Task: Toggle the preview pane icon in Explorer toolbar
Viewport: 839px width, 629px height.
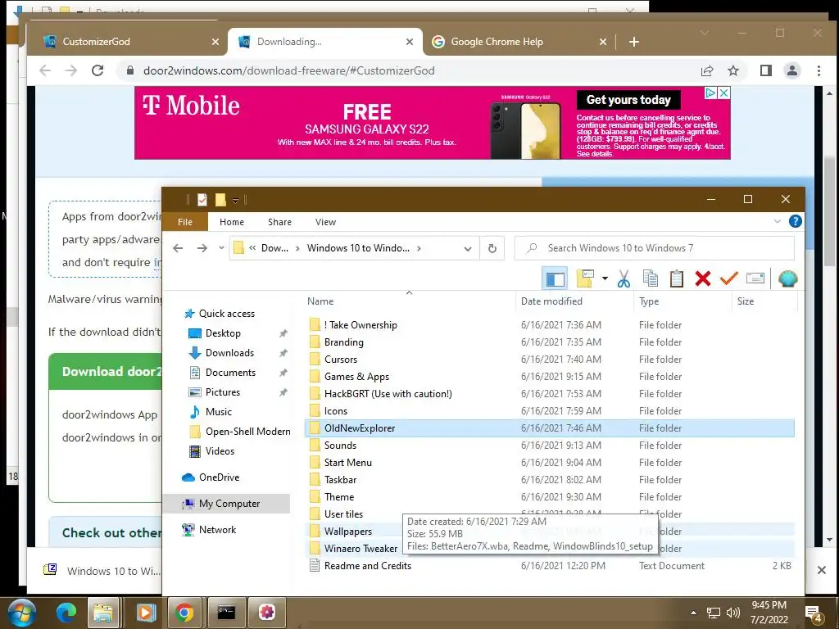Action: [555, 278]
